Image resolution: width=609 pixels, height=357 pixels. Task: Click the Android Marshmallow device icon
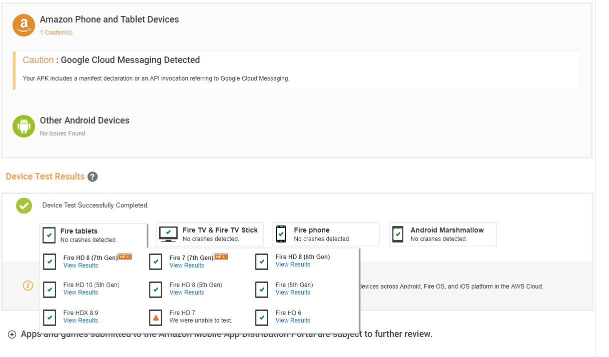(x=398, y=234)
